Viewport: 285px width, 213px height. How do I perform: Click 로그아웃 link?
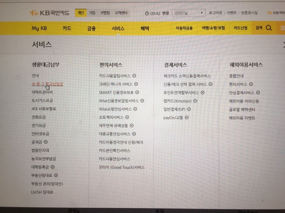216,13
